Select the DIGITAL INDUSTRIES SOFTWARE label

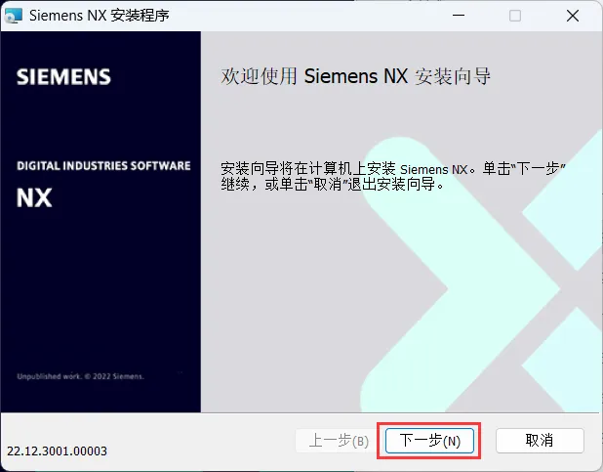click(103, 166)
